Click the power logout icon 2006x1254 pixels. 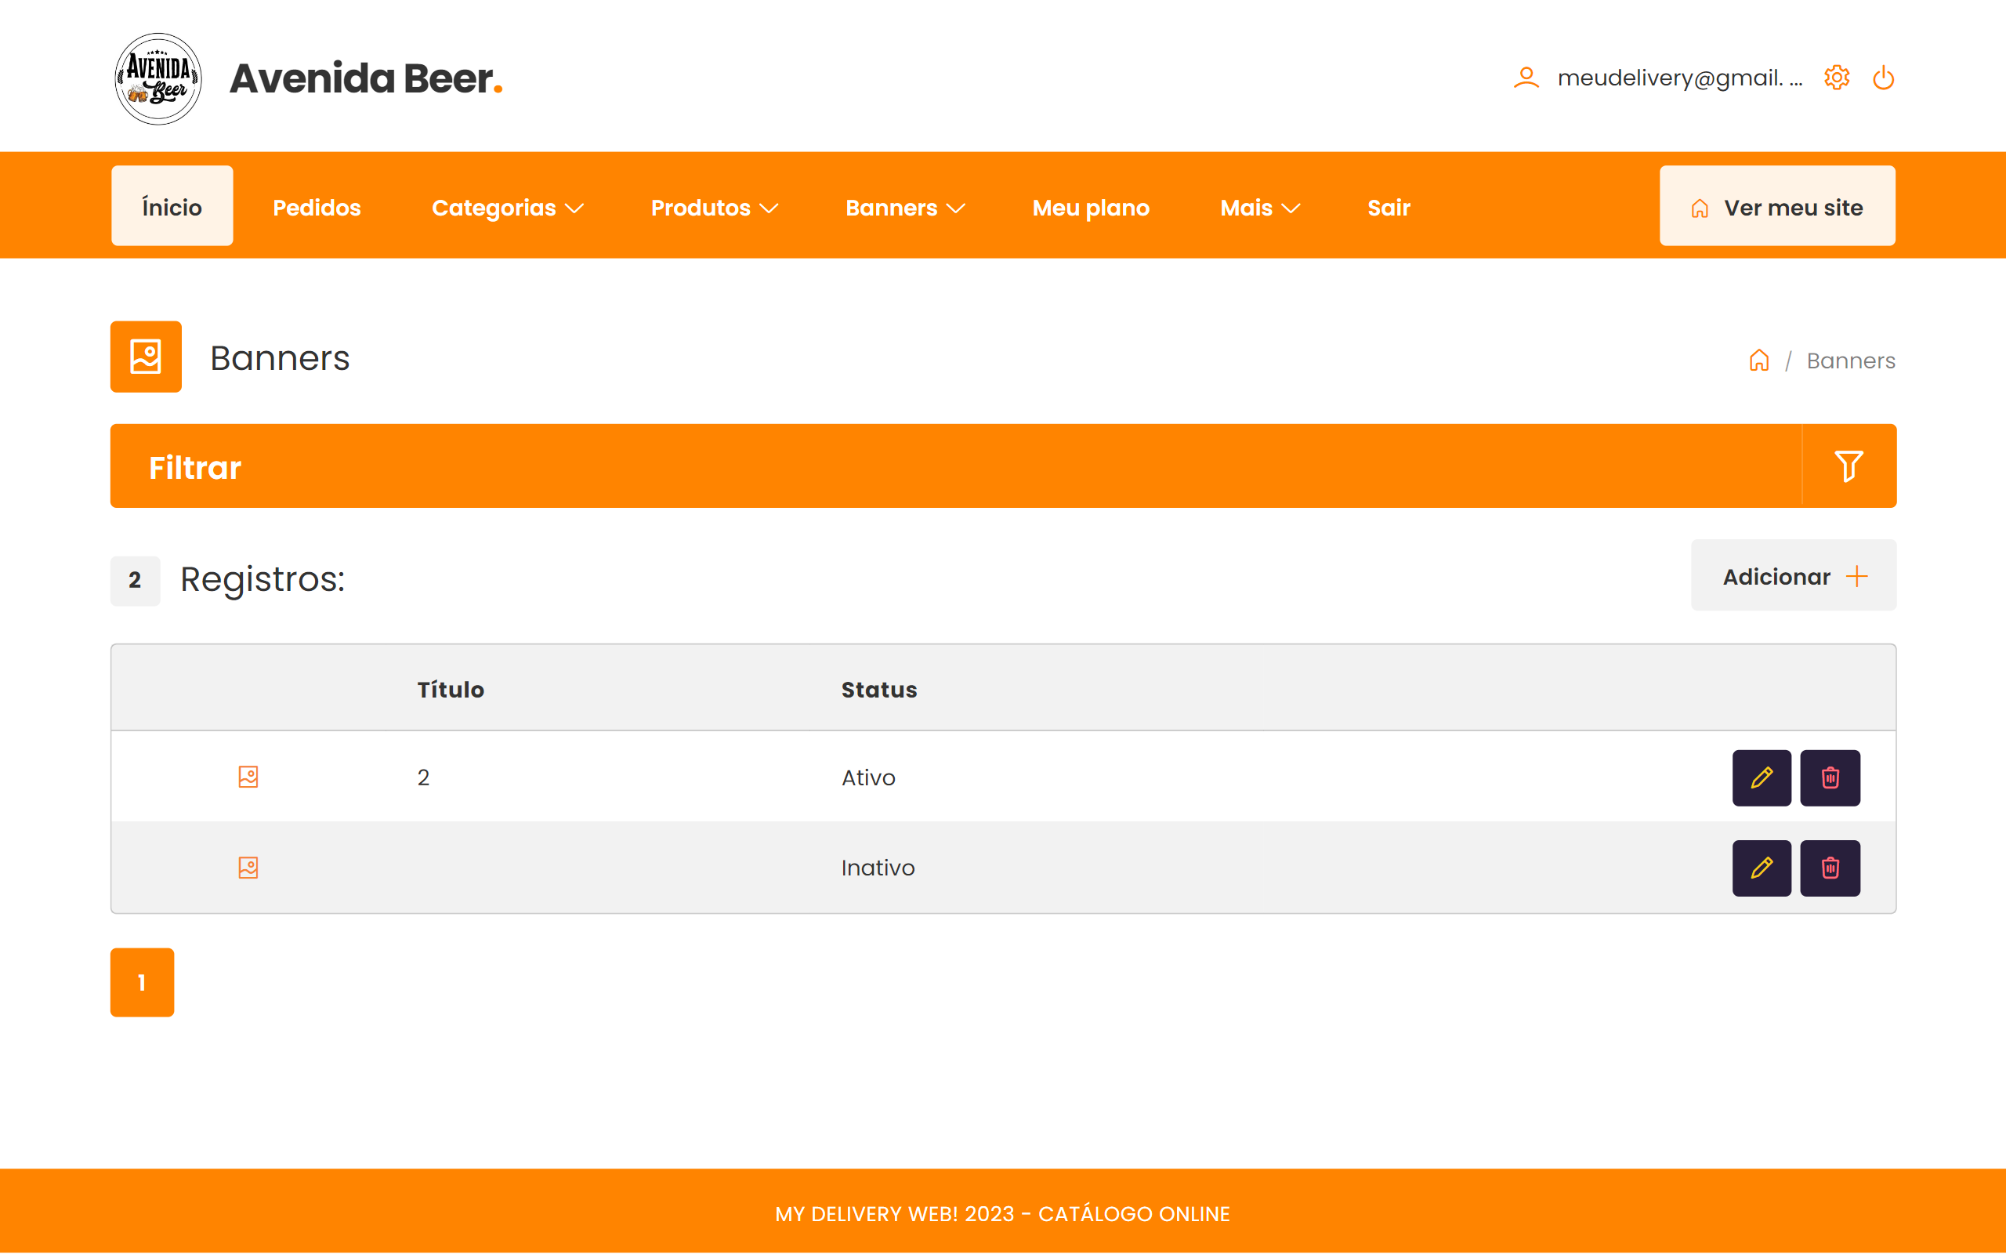[1883, 78]
